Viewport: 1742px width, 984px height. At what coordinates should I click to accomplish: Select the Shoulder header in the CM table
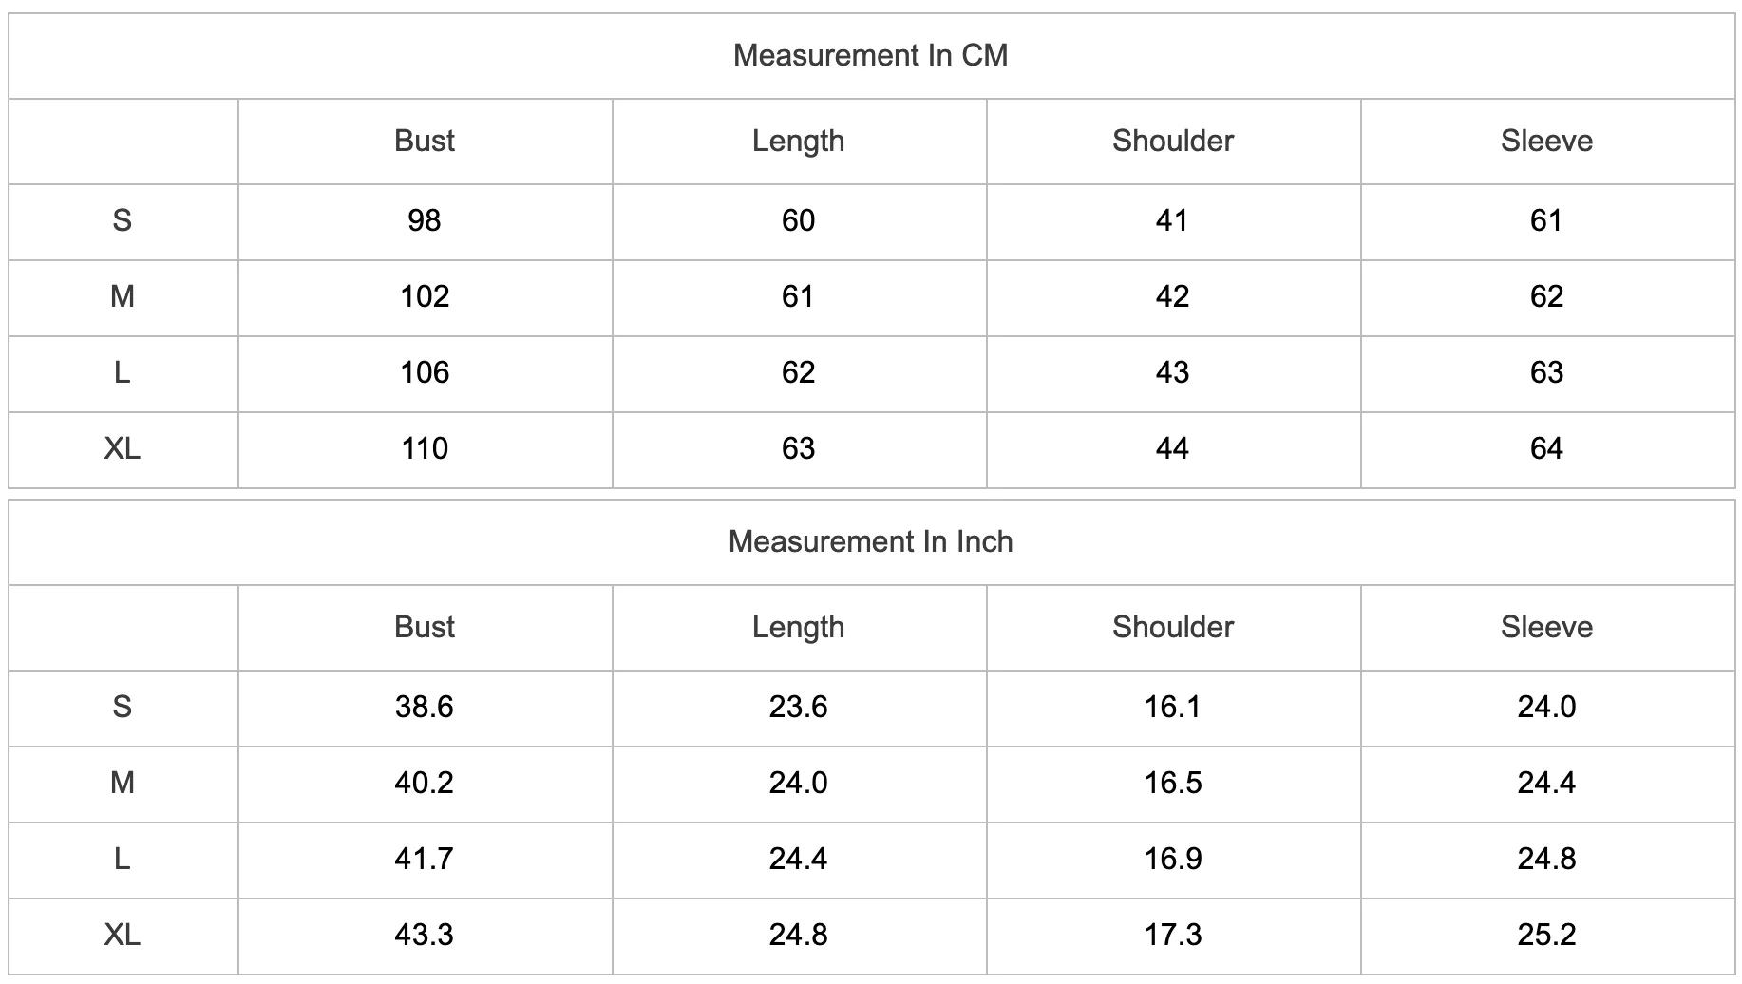(x=1173, y=142)
